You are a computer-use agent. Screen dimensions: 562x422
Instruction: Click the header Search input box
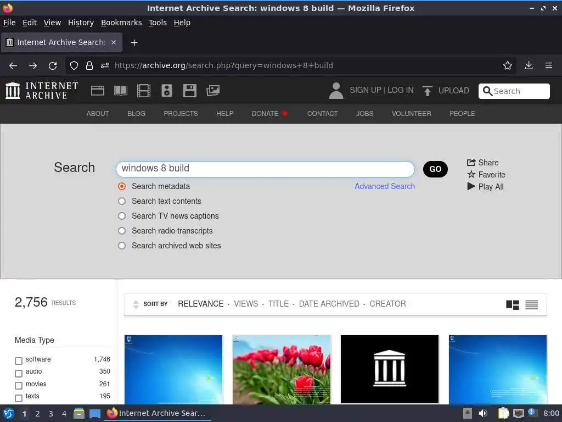pyautogui.click(x=514, y=91)
